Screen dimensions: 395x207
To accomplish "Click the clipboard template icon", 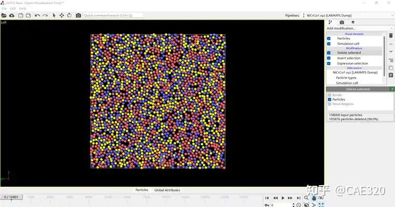I will click(391, 75).
